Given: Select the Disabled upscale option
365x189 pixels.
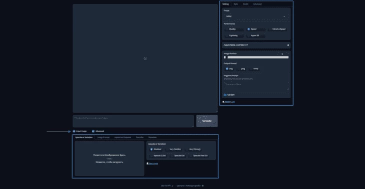Looking at the screenshot, I should click(x=156, y=149).
